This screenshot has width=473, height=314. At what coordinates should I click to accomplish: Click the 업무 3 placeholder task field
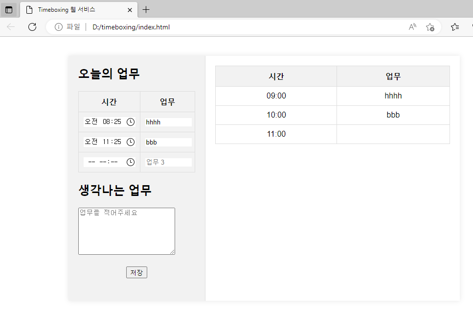tap(168, 162)
